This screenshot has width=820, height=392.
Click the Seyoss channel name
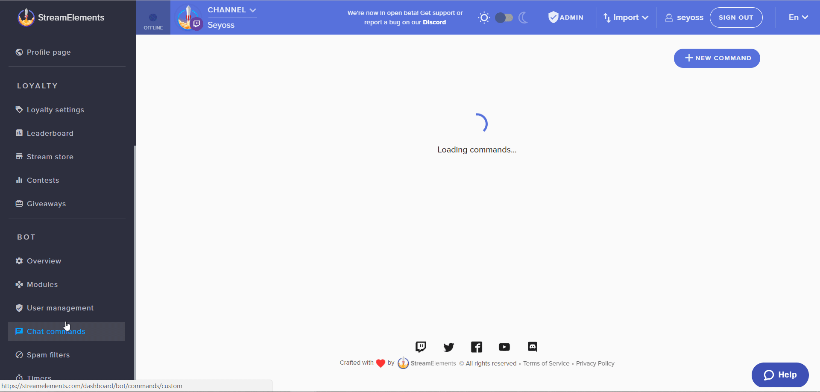point(221,25)
